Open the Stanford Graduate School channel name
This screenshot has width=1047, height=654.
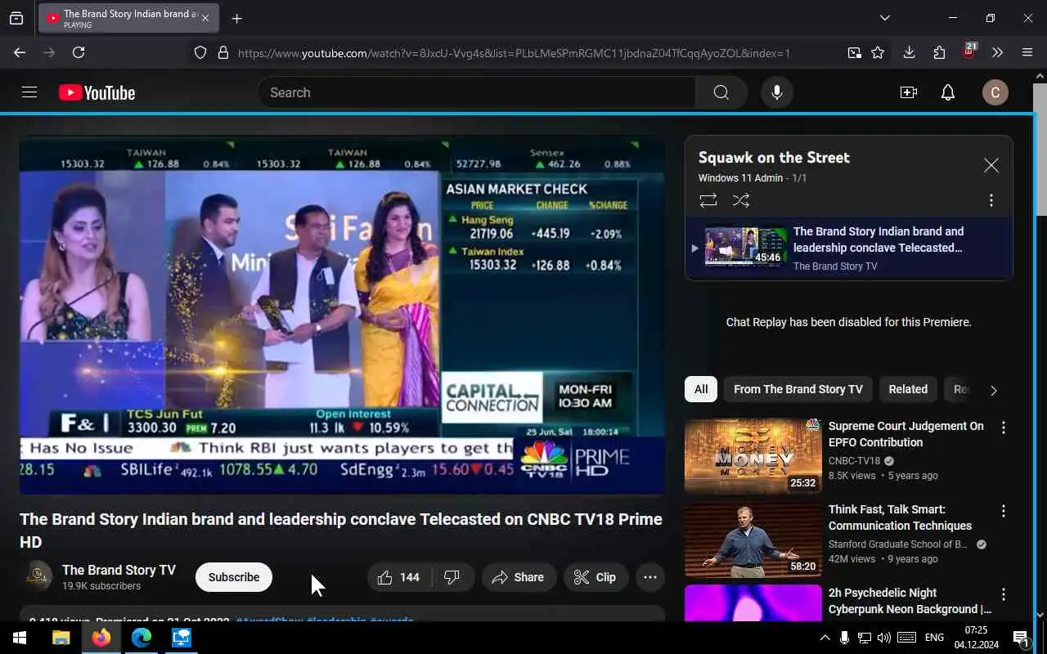(898, 544)
